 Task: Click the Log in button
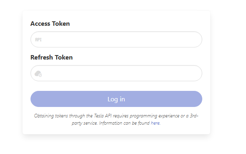116,99
